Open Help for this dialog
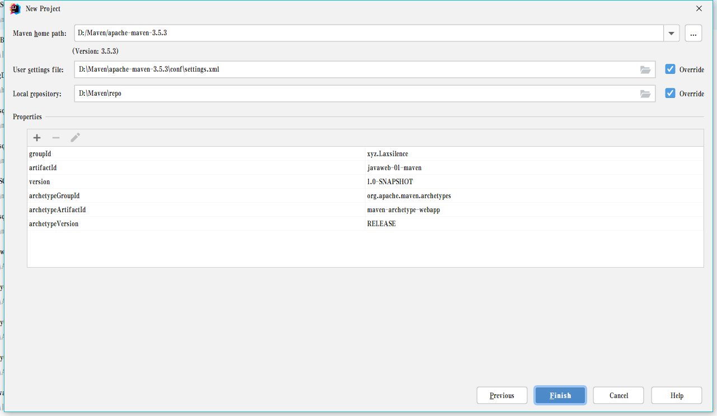Screen dimensions: 717x416 point(677,395)
